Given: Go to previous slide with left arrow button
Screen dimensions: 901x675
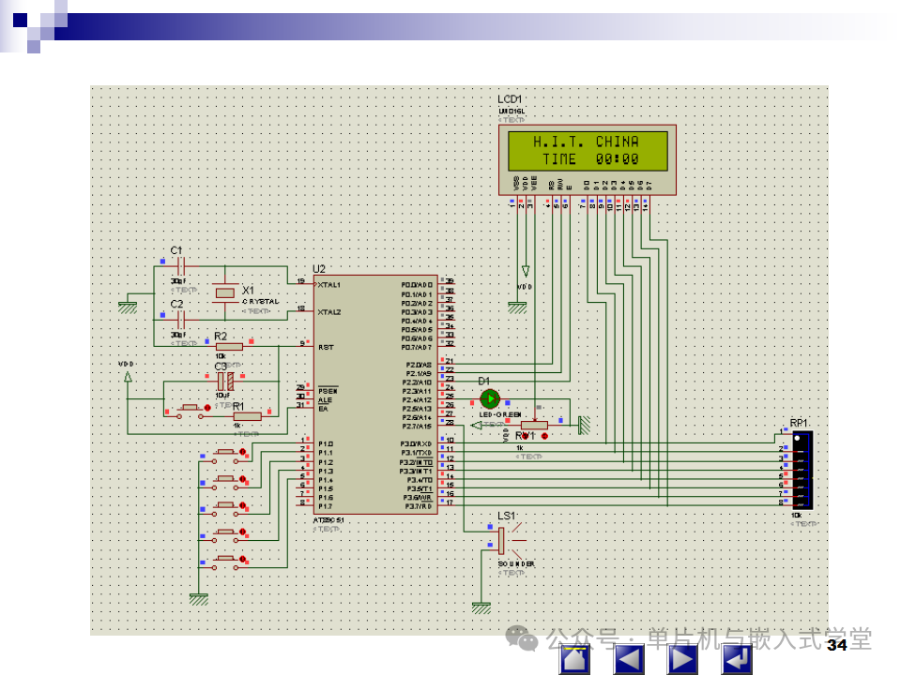Looking at the screenshot, I should 629,659.
